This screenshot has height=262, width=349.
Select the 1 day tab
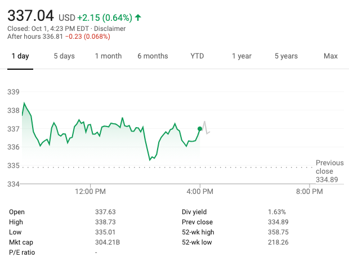point(20,56)
